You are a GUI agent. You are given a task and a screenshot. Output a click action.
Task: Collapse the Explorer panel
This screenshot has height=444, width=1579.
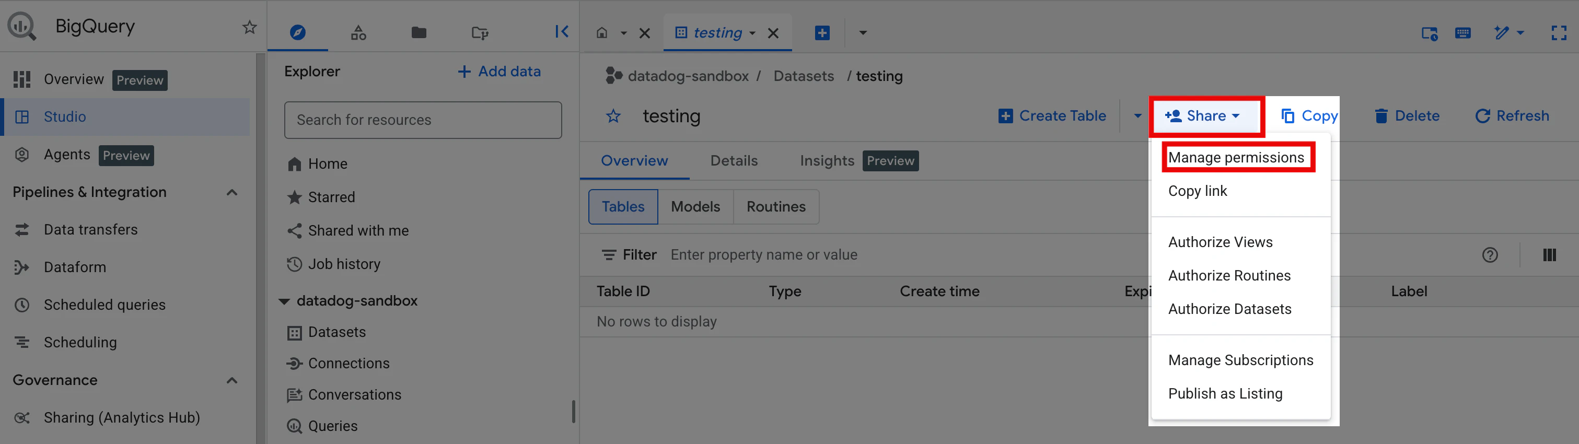tap(561, 32)
